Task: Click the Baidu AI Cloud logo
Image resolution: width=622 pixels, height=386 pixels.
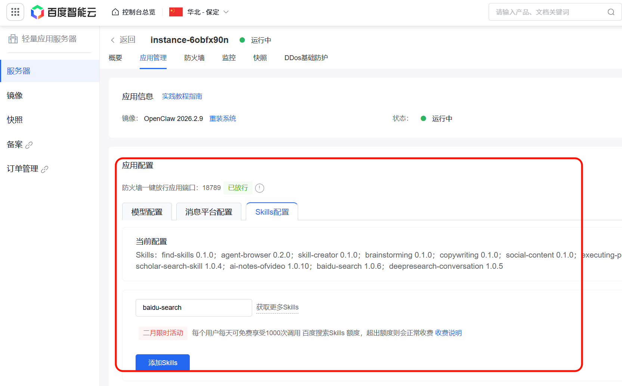Action: 64,12
